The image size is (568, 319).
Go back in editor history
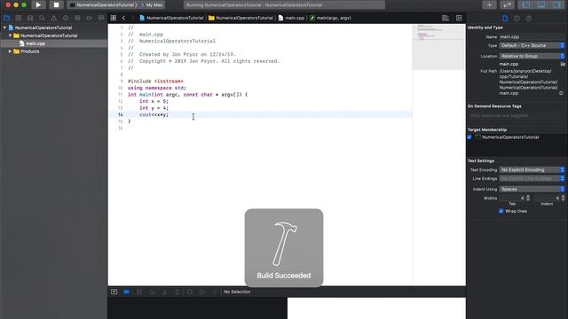click(124, 18)
